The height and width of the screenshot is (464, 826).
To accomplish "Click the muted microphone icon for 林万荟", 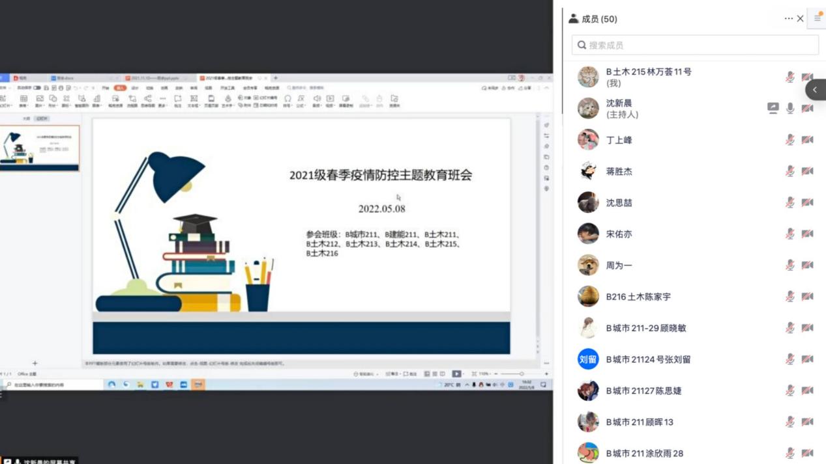I will click(x=789, y=77).
